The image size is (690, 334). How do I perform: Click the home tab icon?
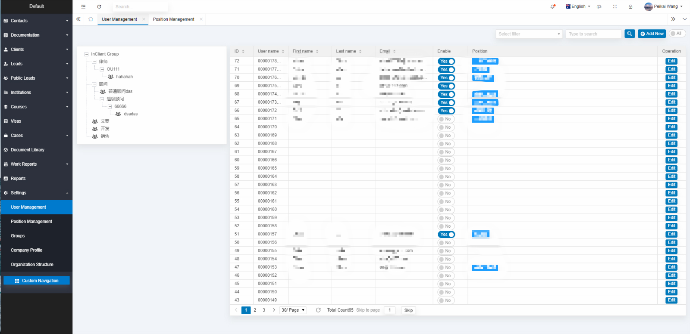pyautogui.click(x=91, y=19)
